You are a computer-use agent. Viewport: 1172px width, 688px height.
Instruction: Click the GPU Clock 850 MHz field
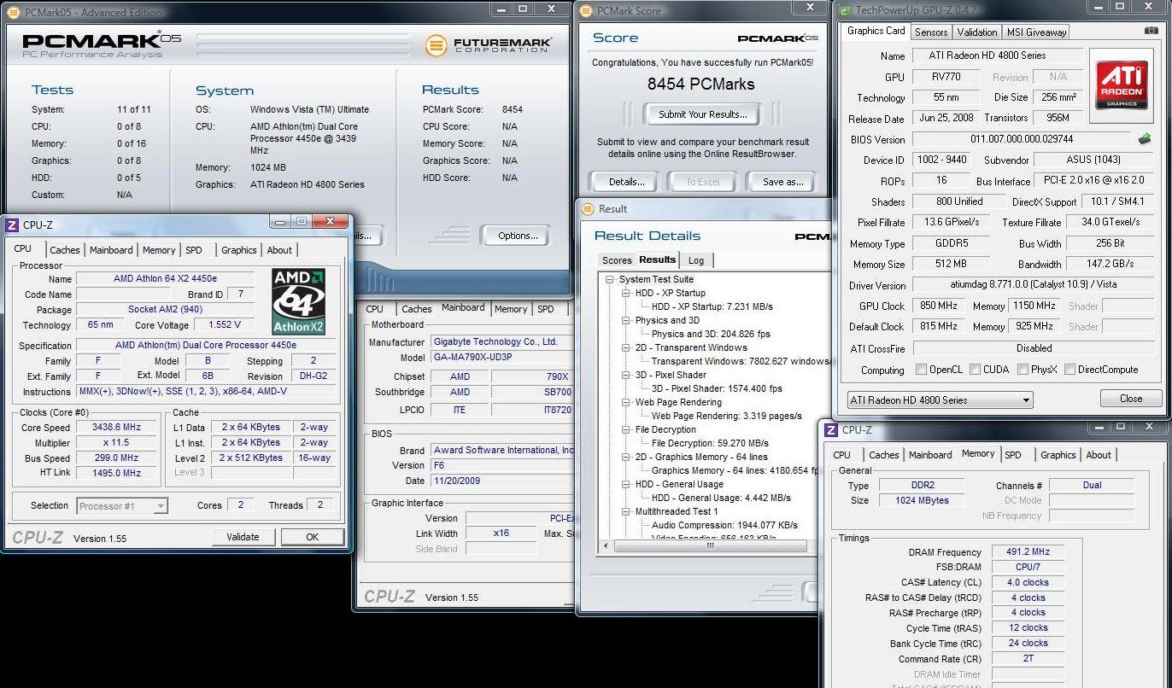pyautogui.click(x=936, y=306)
